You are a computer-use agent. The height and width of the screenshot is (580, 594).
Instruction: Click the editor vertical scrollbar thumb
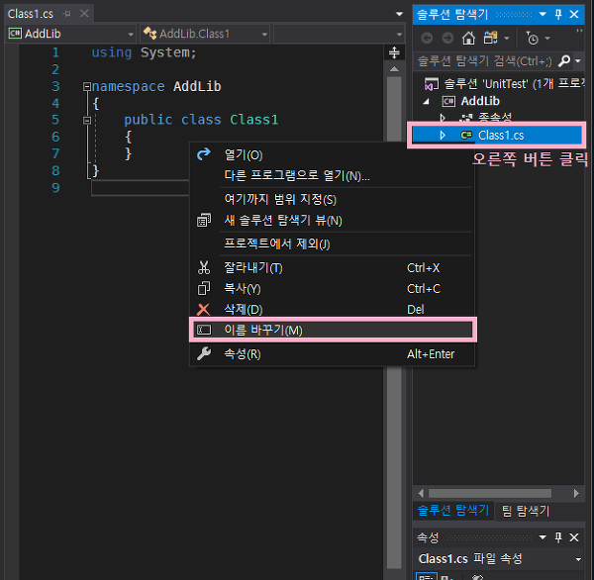coord(394,322)
